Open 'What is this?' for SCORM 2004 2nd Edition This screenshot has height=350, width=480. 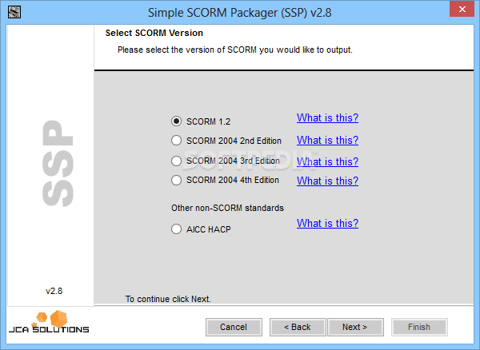click(327, 140)
